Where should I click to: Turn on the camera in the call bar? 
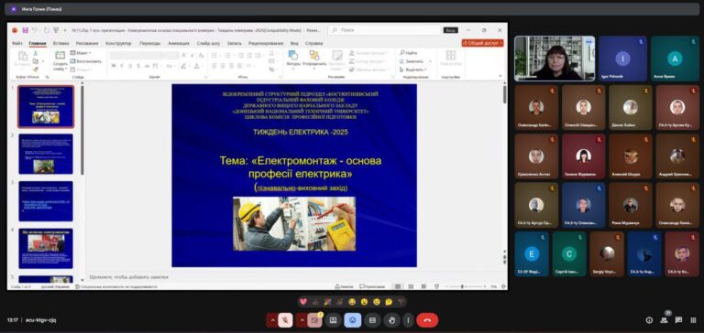point(314,320)
